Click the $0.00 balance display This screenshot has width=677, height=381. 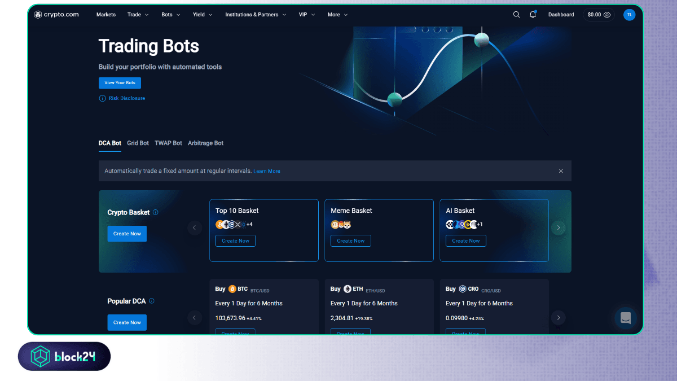[x=594, y=15]
